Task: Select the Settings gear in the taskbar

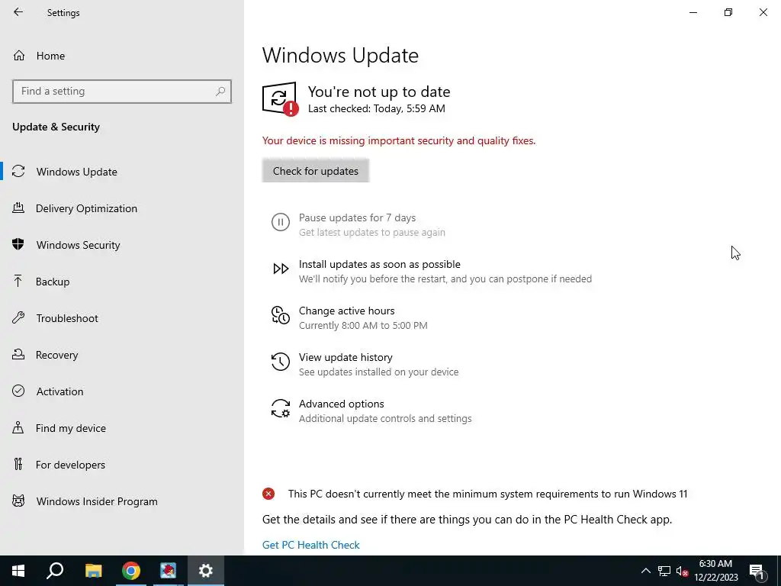Action: click(x=206, y=571)
